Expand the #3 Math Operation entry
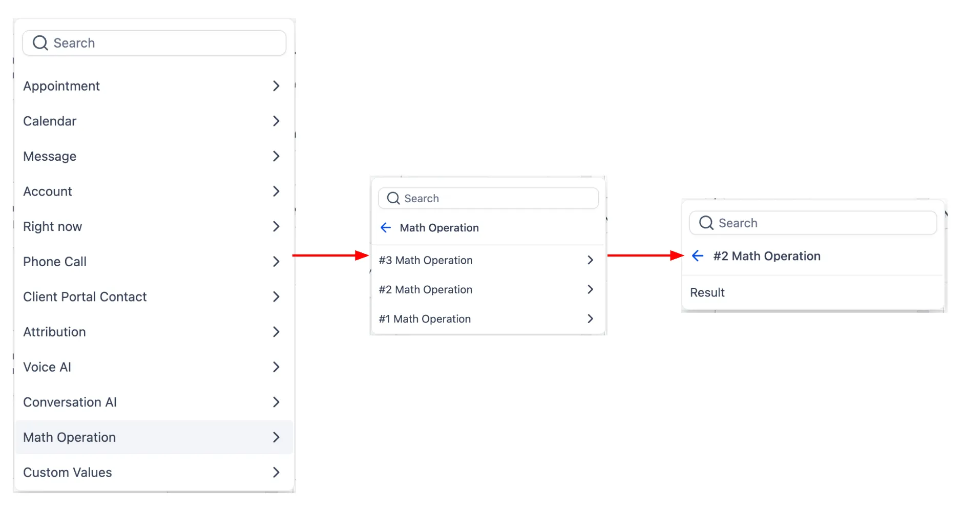The width and height of the screenshot is (965, 512). click(x=590, y=260)
